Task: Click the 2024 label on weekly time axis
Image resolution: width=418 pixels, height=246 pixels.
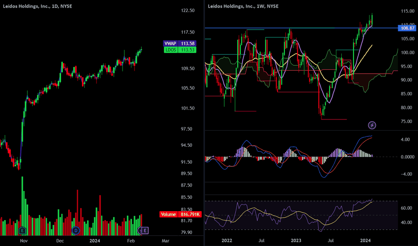Action: (x=365, y=241)
